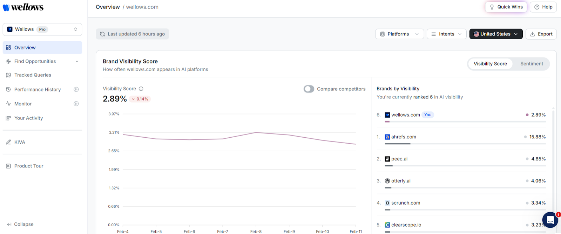This screenshot has width=561, height=234.
Task: Click the Export button
Action: click(541, 34)
